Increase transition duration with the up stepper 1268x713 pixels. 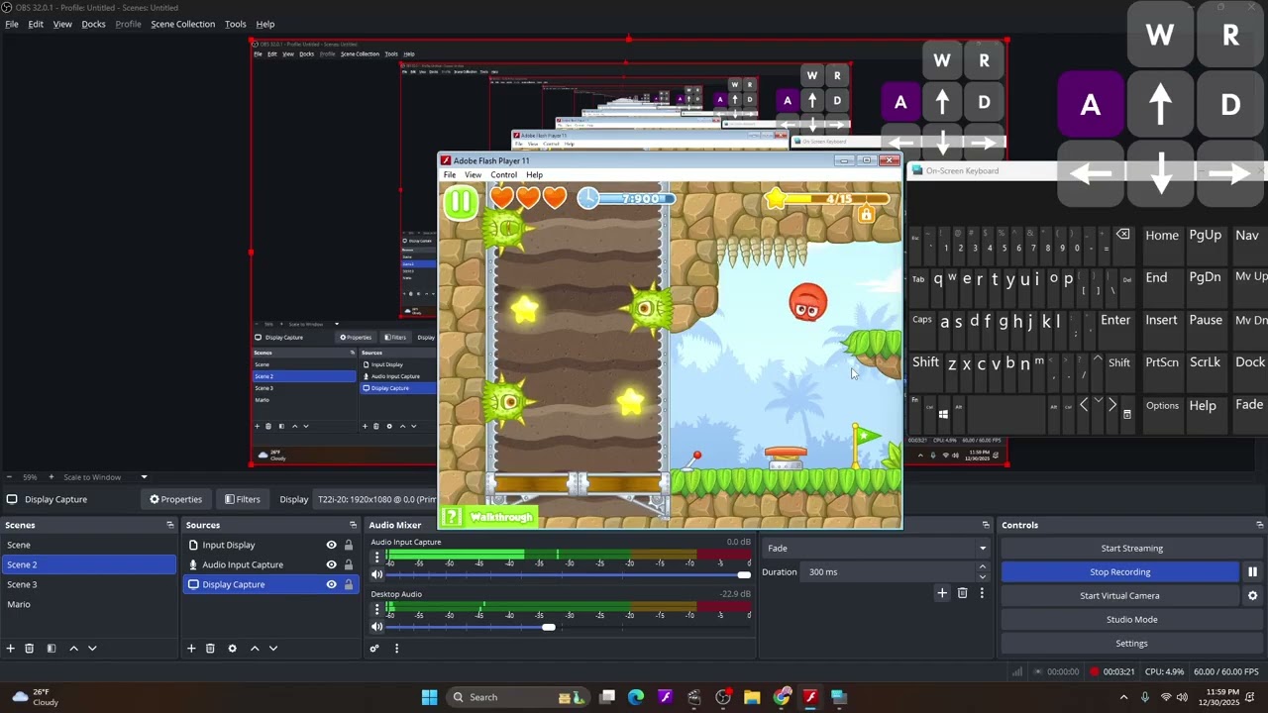click(x=982, y=567)
